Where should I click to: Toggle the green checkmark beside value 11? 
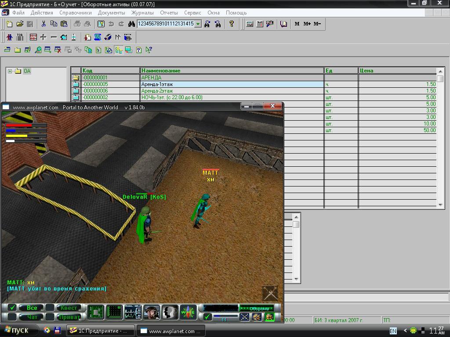207,317
